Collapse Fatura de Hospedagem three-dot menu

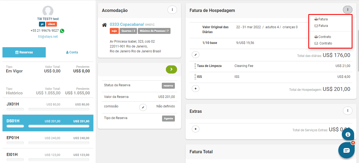pos(347,10)
